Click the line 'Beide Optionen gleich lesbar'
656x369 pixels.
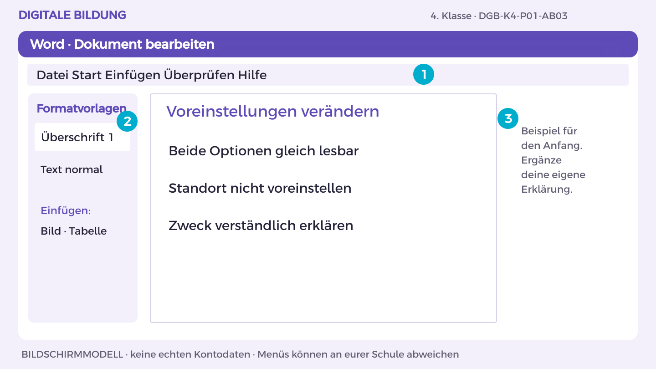click(x=264, y=151)
